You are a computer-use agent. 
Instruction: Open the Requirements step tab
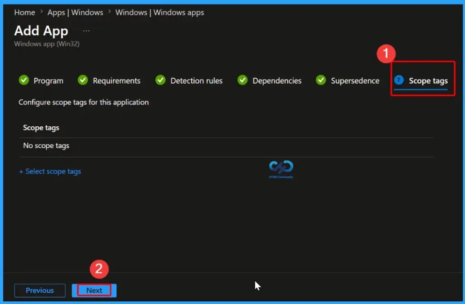click(x=109, y=80)
